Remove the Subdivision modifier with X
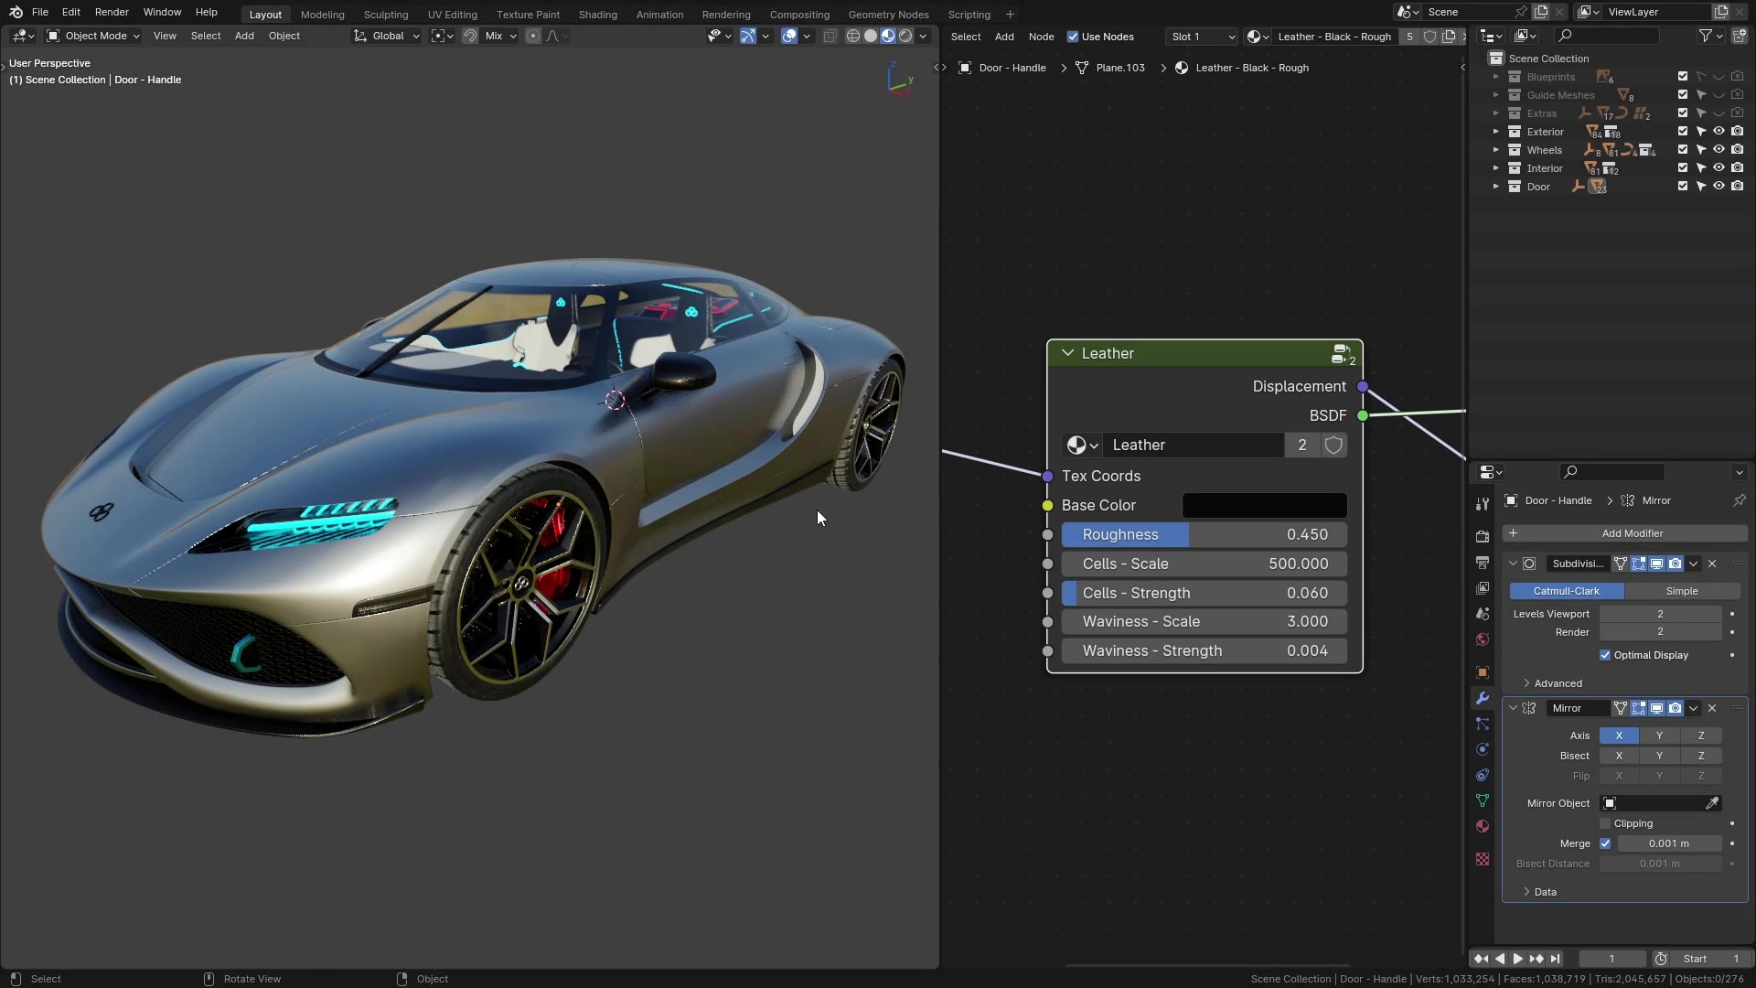The width and height of the screenshot is (1756, 988). click(1712, 564)
